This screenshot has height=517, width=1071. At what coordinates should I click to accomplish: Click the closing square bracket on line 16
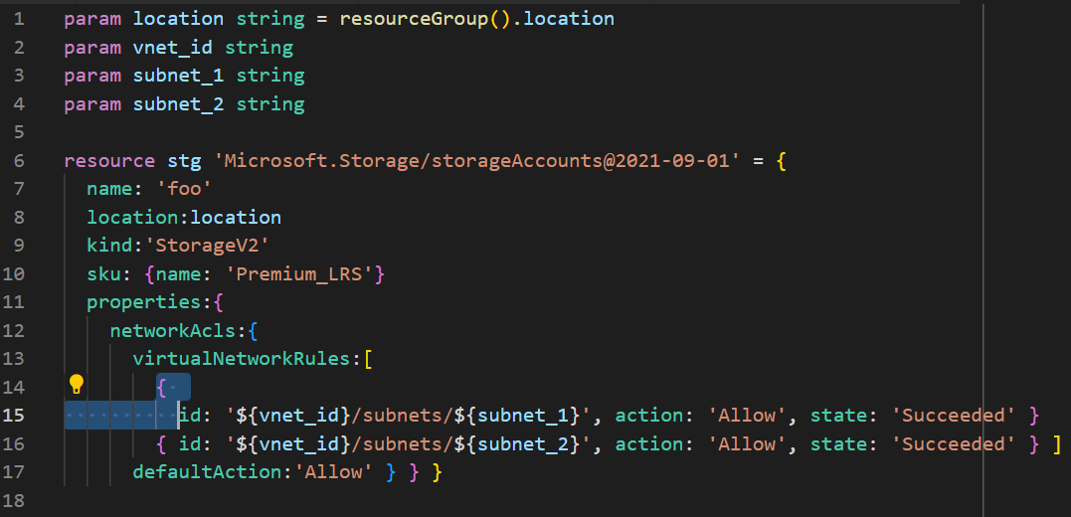pyautogui.click(x=1057, y=444)
